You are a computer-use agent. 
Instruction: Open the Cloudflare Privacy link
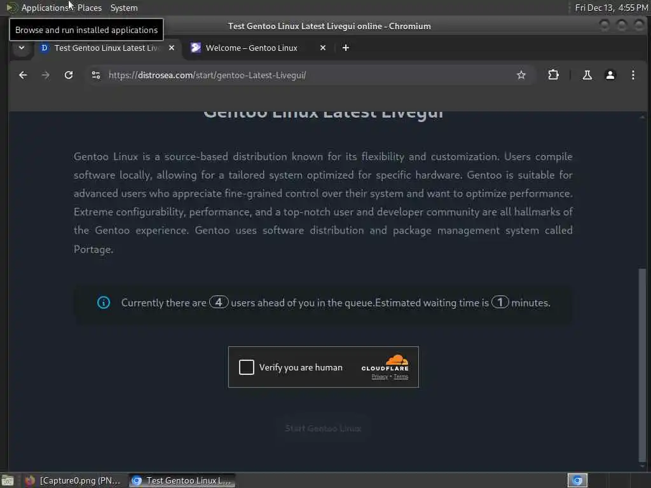pyautogui.click(x=380, y=377)
